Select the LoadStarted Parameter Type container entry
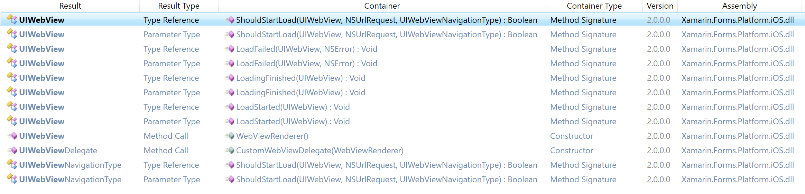This screenshot has height=194, width=805. (x=293, y=122)
